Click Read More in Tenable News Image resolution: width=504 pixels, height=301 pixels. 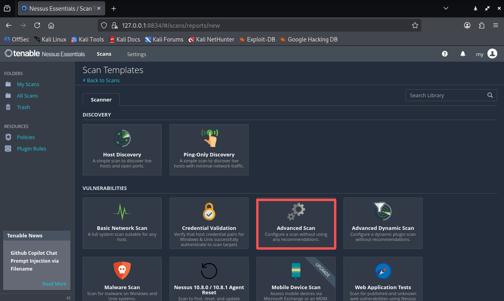(54, 284)
